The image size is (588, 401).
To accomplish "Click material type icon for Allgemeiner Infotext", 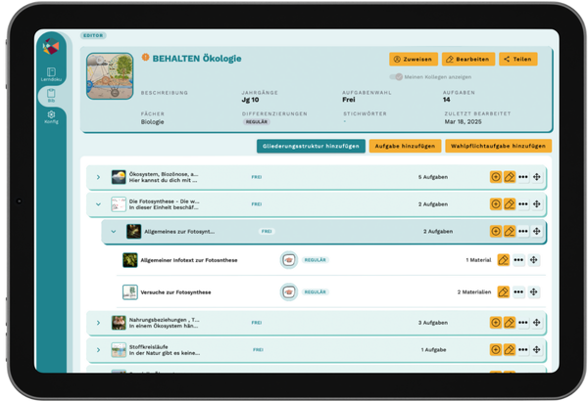I will tap(288, 260).
